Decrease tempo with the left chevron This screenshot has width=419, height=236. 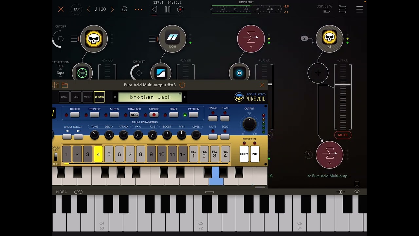point(88,10)
